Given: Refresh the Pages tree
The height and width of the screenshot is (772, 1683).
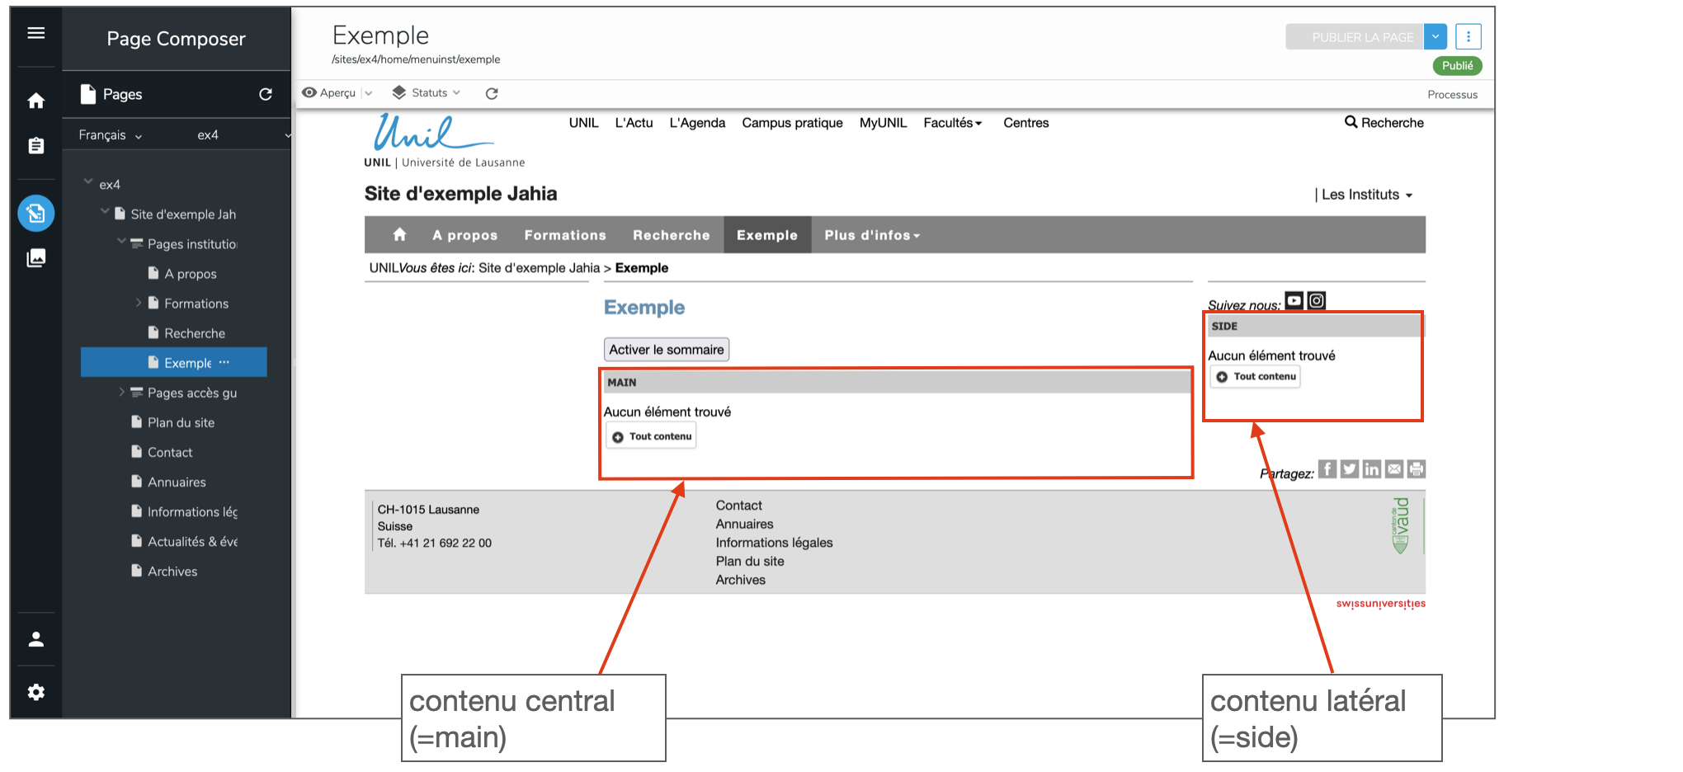Looking at the screenshot, I should (265, 94).
